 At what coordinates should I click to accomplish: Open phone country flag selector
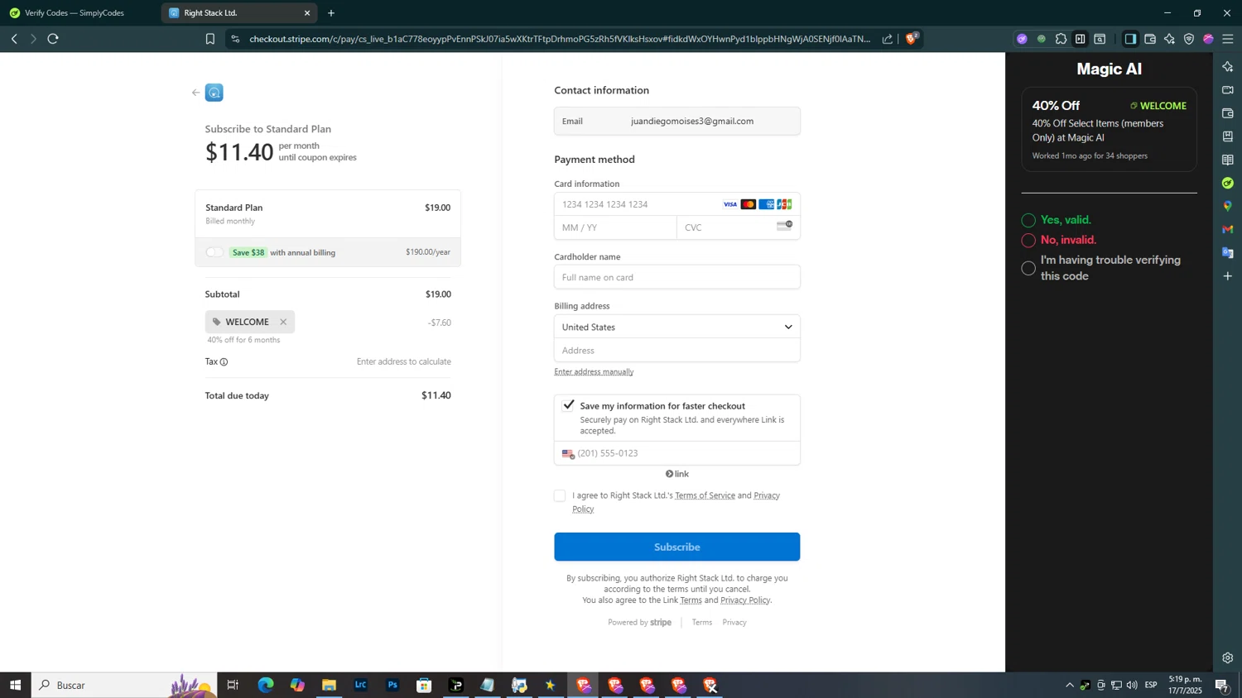(x=568, y=454)
